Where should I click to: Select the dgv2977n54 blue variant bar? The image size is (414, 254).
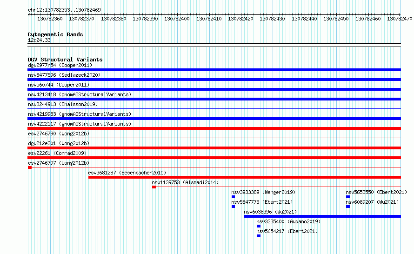coord(214,70)
